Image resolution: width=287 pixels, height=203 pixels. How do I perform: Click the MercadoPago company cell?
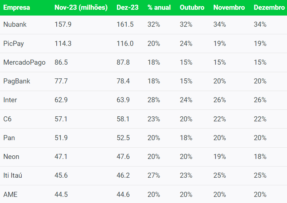tap(25, 62)
